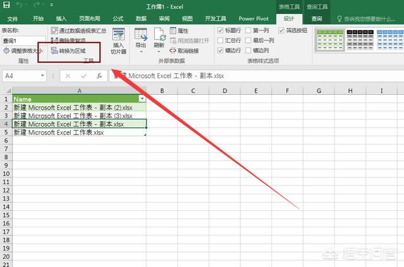404x267 pixels.
Task: Click the Redo arrow icon
Action: (37, 4)
